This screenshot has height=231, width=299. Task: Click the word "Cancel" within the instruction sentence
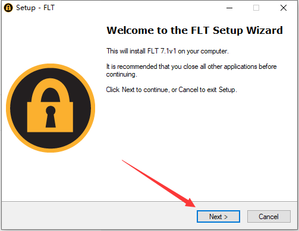[x=188, y=90]
